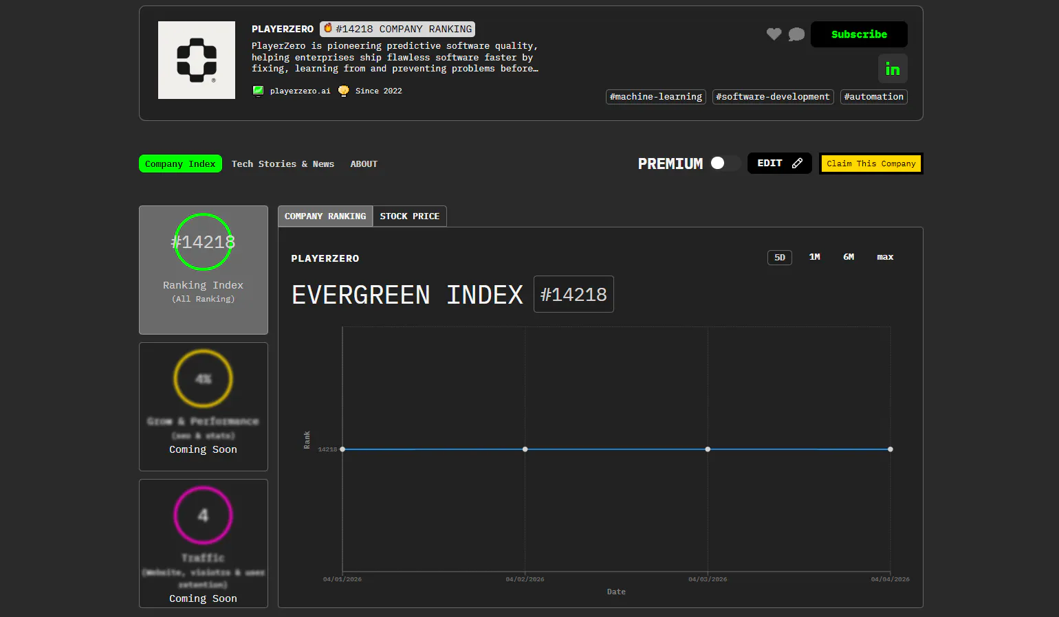The height and width of the screenshot is (617, 1059).
Task: Switch chart range to 1M
Action: 814,257
